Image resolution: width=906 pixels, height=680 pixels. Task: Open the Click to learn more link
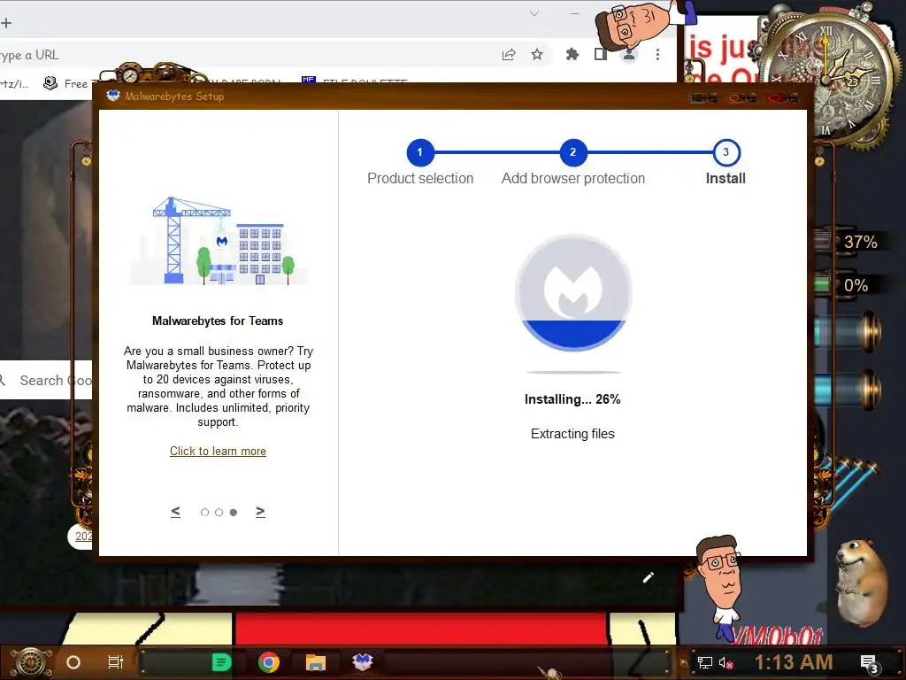point(218,451)
